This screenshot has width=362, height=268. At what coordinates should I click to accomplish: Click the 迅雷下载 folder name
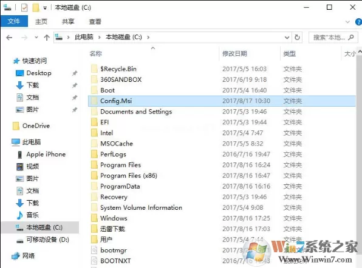click(112, 229)
